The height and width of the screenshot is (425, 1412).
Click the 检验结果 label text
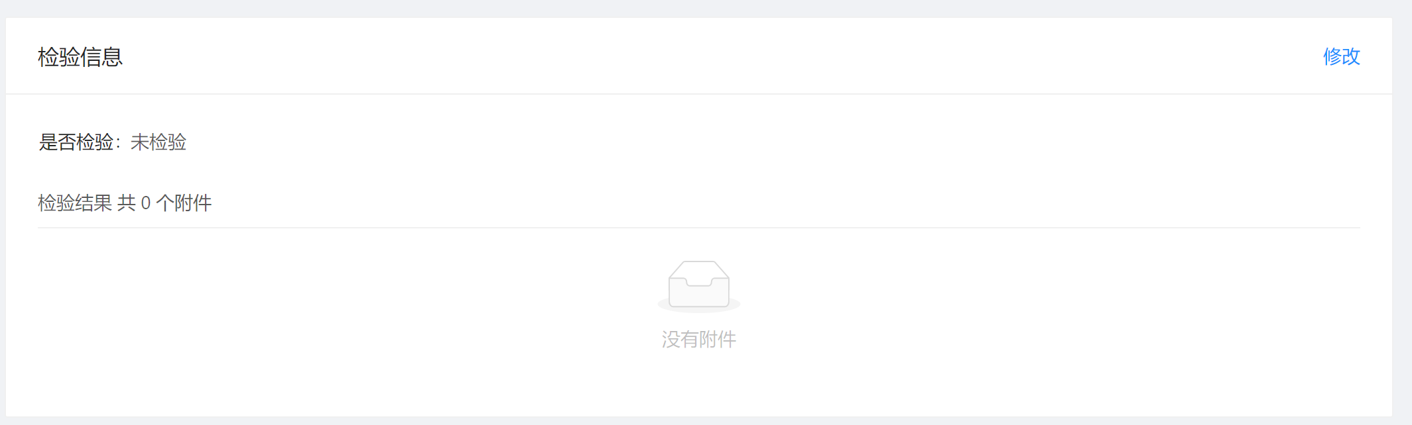[x=75, y=203]
